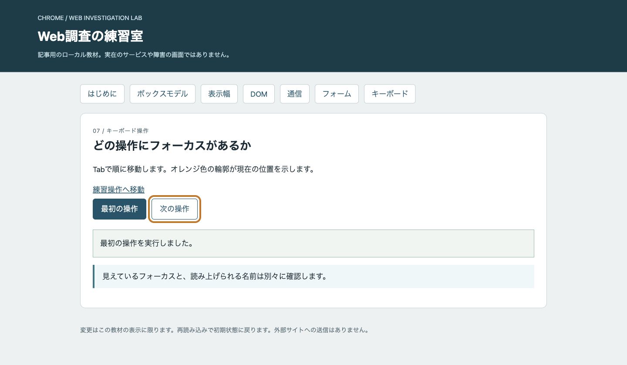627x365 pixels.
Task: Click the 07 / キーボード操作 section label
Action: 121,131
